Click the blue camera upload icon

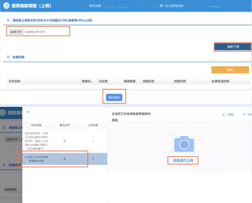(184, 144)
